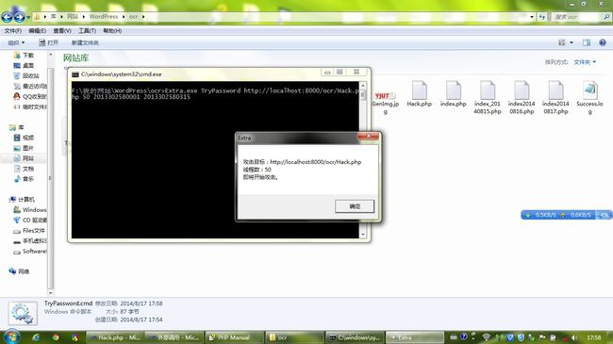Viewport: 613px width, 344px height.
Task: Open 桌面 in the navigation pane
Action: (x=25, y=65)
